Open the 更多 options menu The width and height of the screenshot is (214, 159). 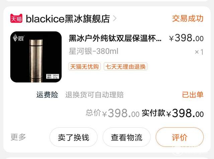point(18,137)
